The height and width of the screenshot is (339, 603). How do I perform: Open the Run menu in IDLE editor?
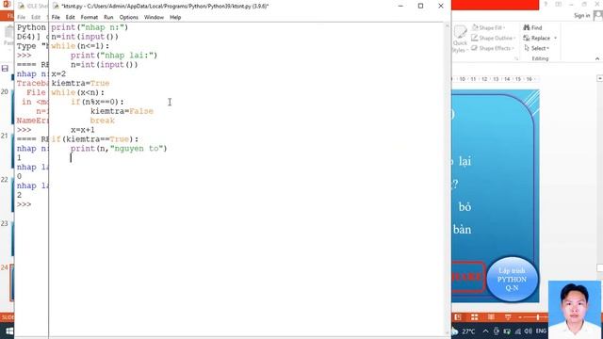point(108,17)
